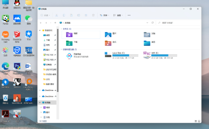Select the purple Videos folder icon

coord(69,35)
